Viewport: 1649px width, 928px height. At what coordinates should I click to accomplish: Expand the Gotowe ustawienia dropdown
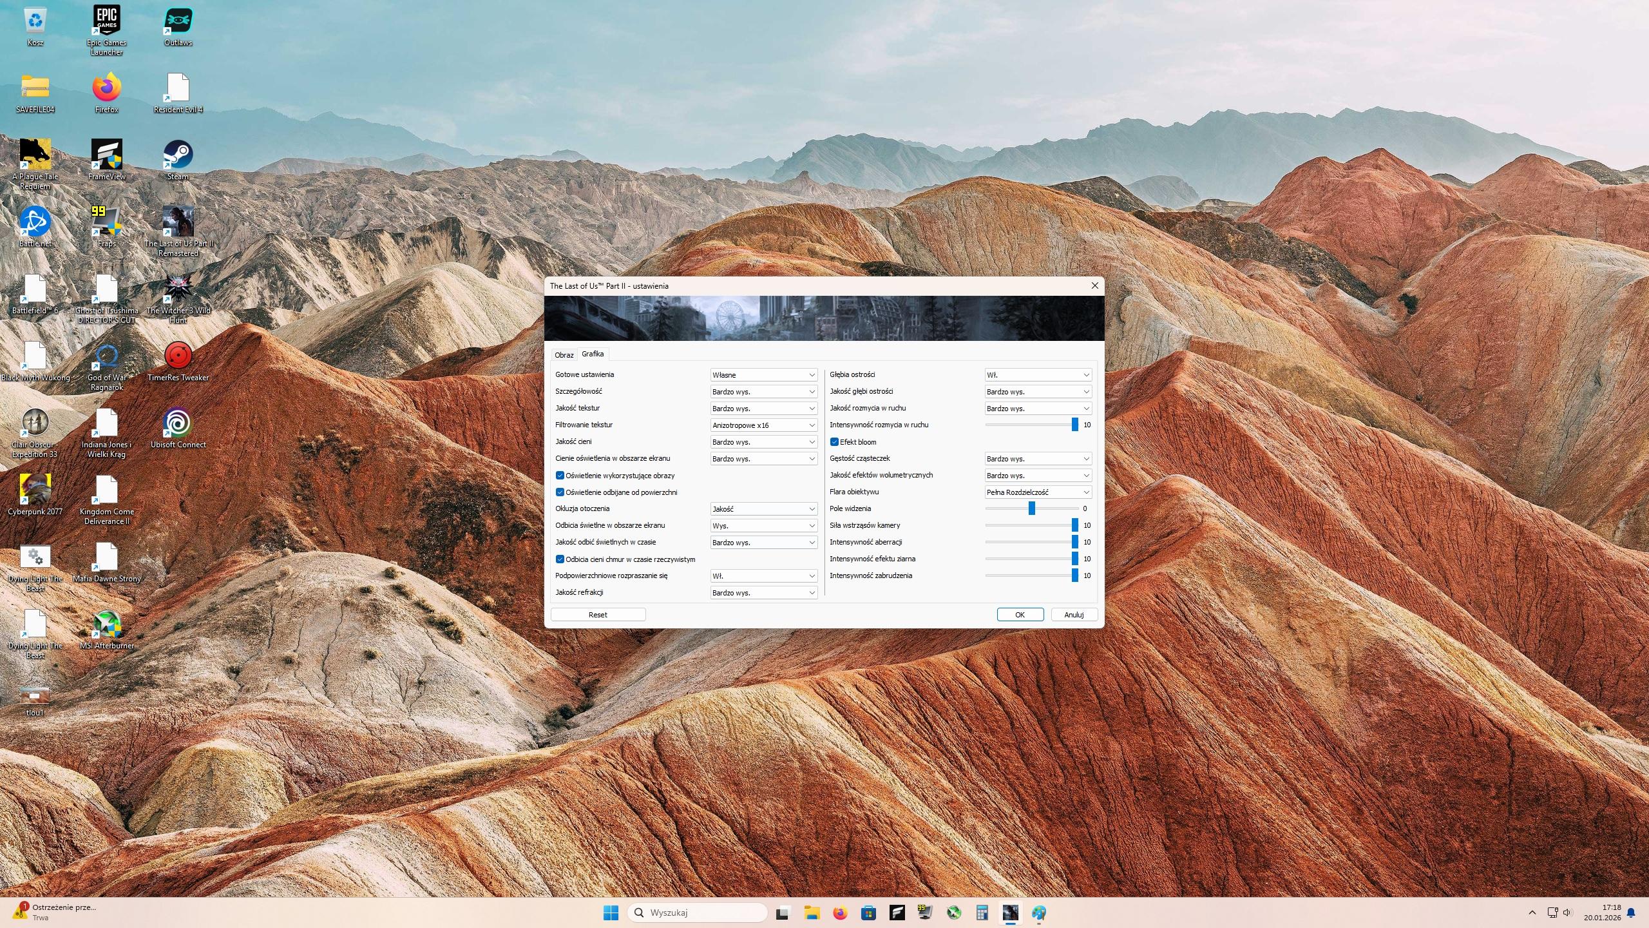[x=763, y=375]
